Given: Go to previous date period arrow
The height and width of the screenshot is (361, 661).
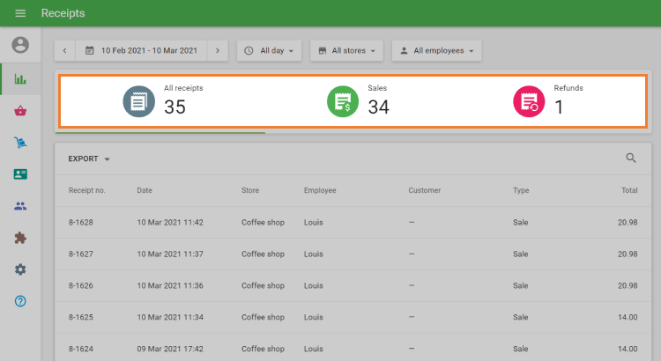Looking at the screenshot, I should (x=64, y=51).
